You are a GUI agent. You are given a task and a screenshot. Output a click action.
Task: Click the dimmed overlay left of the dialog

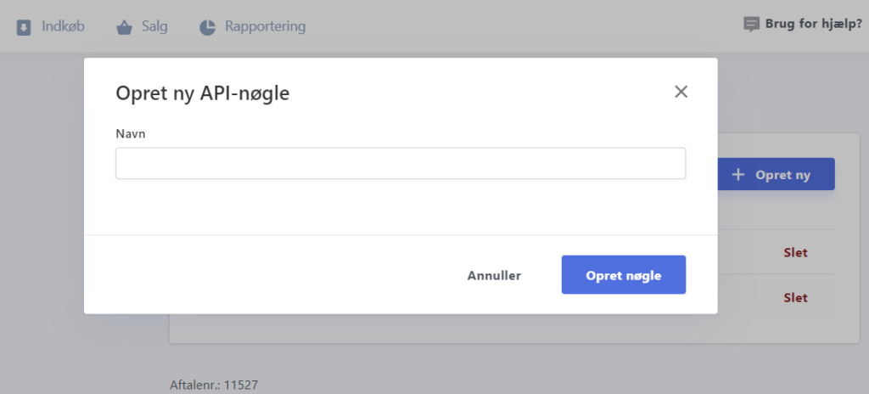[x=42, y=212]
